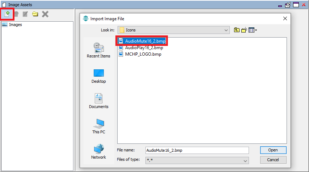Click the AudioPlay16_2.bmp file icon
The image size is (309, 172).
click(x=121, y=48)
